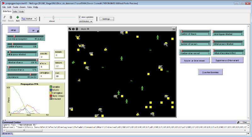Click the Ajouter un Intervenant button
Image resolution: width=252 pixels, height=137 pixels.
coord(195,60)
